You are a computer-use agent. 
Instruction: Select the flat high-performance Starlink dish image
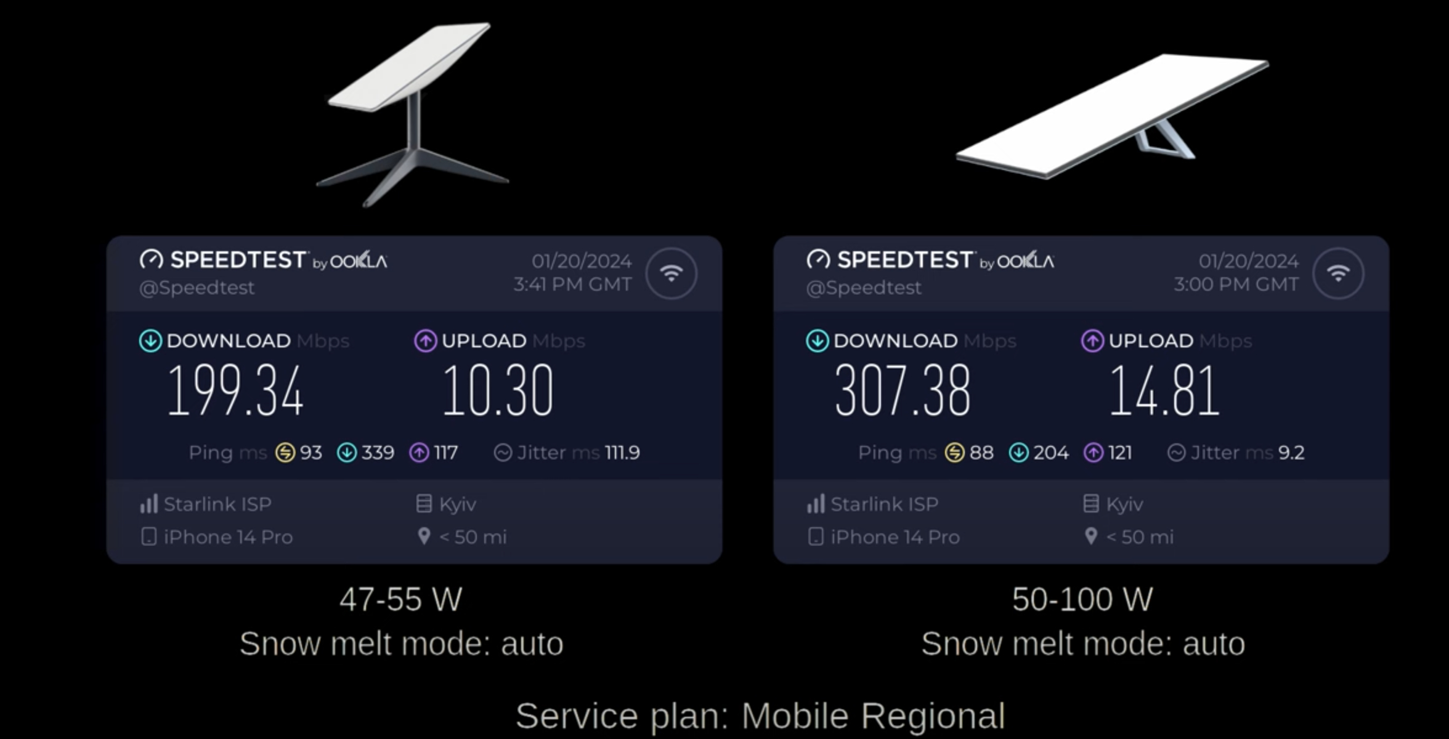point(1112,116)
